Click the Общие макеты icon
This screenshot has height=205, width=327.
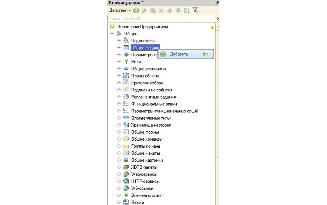pos(126,153)
